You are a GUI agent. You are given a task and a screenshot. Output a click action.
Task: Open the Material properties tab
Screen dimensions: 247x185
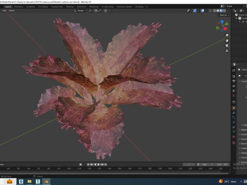click(x=234, y=137)
